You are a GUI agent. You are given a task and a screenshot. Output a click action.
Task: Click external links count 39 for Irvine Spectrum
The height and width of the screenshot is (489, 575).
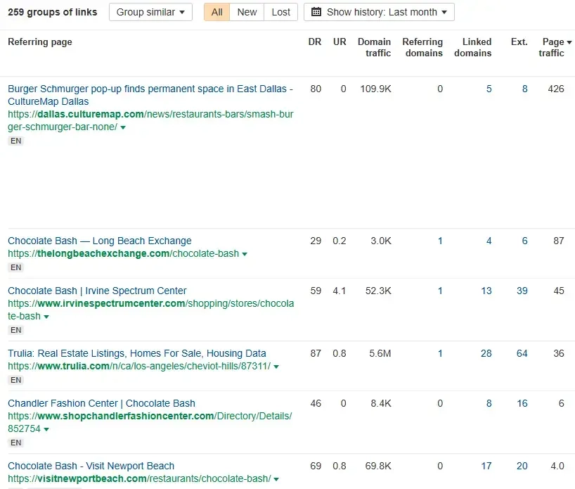[x=522, y=291]
